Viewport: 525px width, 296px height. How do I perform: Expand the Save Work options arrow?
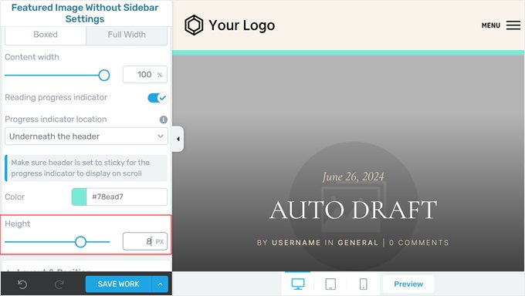160,284
